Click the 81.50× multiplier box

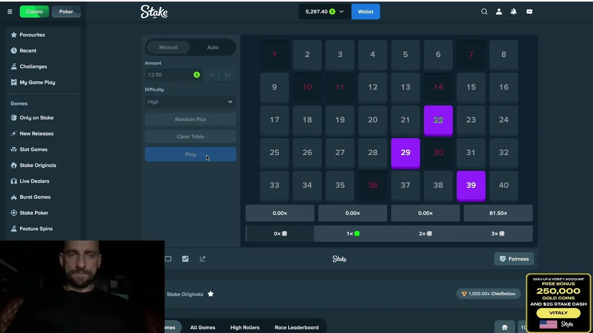[498, 213]
